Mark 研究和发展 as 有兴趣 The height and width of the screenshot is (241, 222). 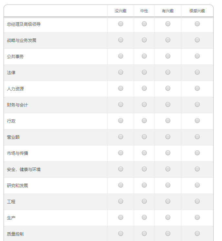click(168, 185)
